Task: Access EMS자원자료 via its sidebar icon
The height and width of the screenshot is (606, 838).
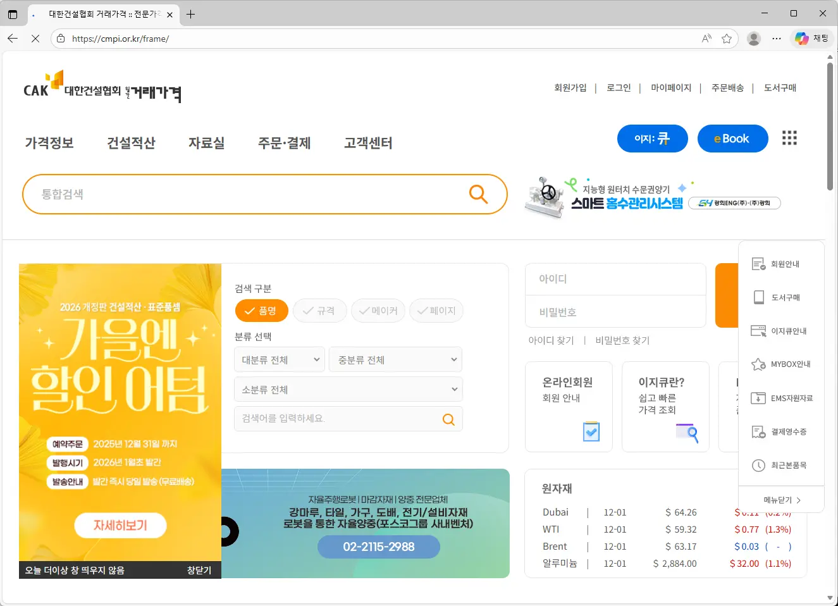Action: coord(781,398)
